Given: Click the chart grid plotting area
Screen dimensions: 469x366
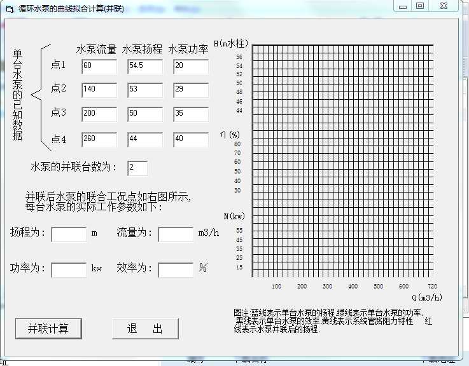Looking at the screenshot, I should 343,161.
